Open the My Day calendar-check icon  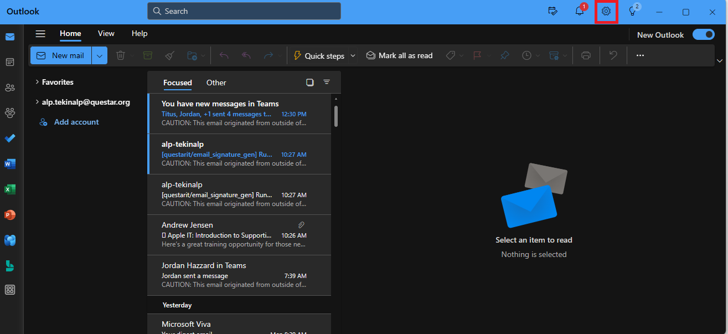click(553, 11)
